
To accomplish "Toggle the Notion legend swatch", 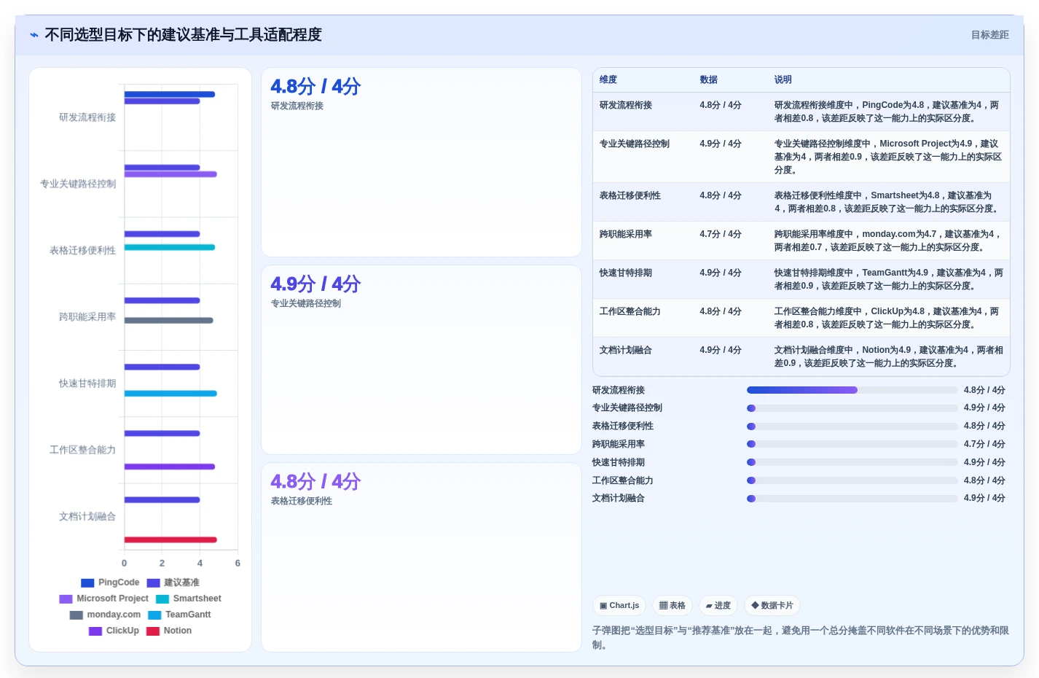I will point(153,631).
